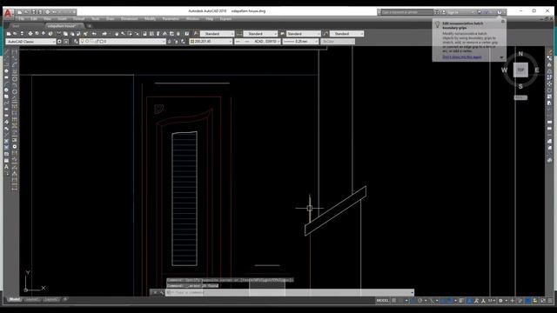557x313 pixels.
Task: Click the N direction on the ViewCube compass
Action: point(520,54)
